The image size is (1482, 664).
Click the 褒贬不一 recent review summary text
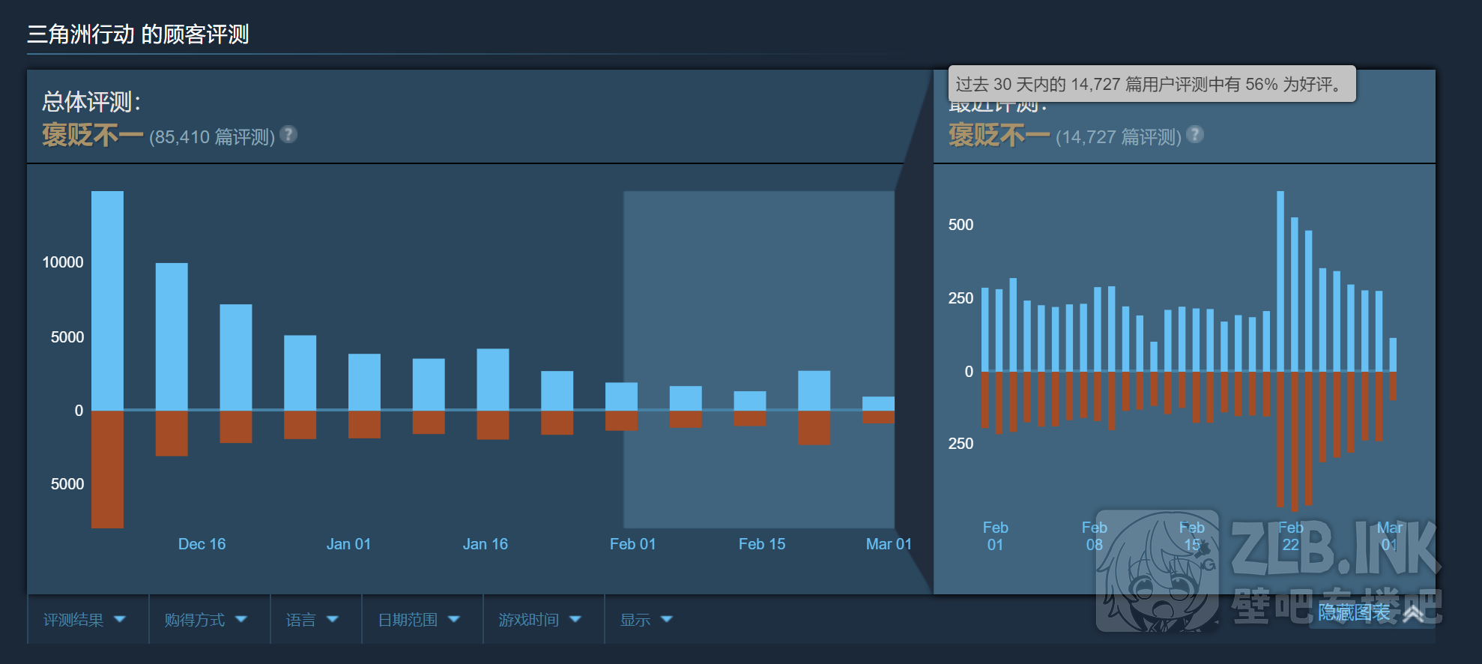click(999, 136)
